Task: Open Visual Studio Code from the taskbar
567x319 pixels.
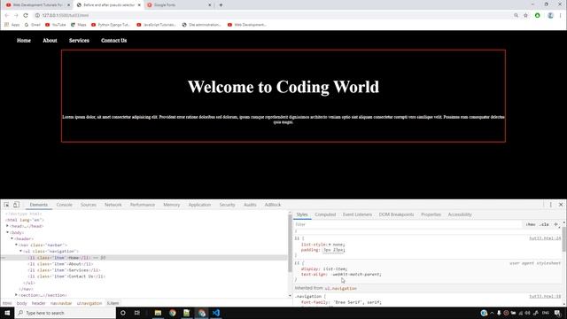Action: (x=216, y=313)
